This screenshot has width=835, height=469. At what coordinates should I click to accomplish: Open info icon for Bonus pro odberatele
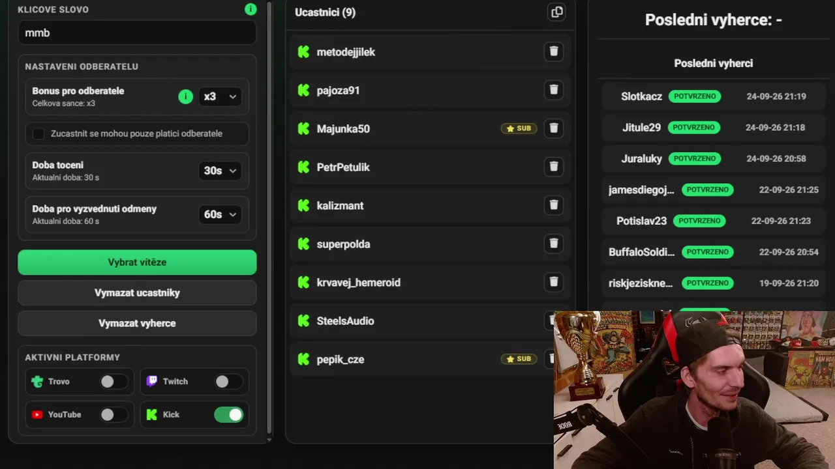coord(185,97)
